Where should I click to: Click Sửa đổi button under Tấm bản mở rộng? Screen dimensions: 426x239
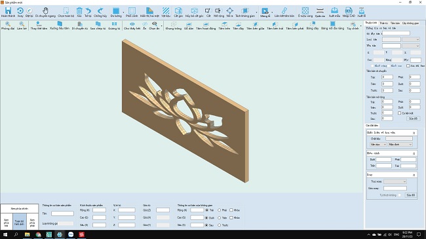pyautogui.click(x=414, y=119)
